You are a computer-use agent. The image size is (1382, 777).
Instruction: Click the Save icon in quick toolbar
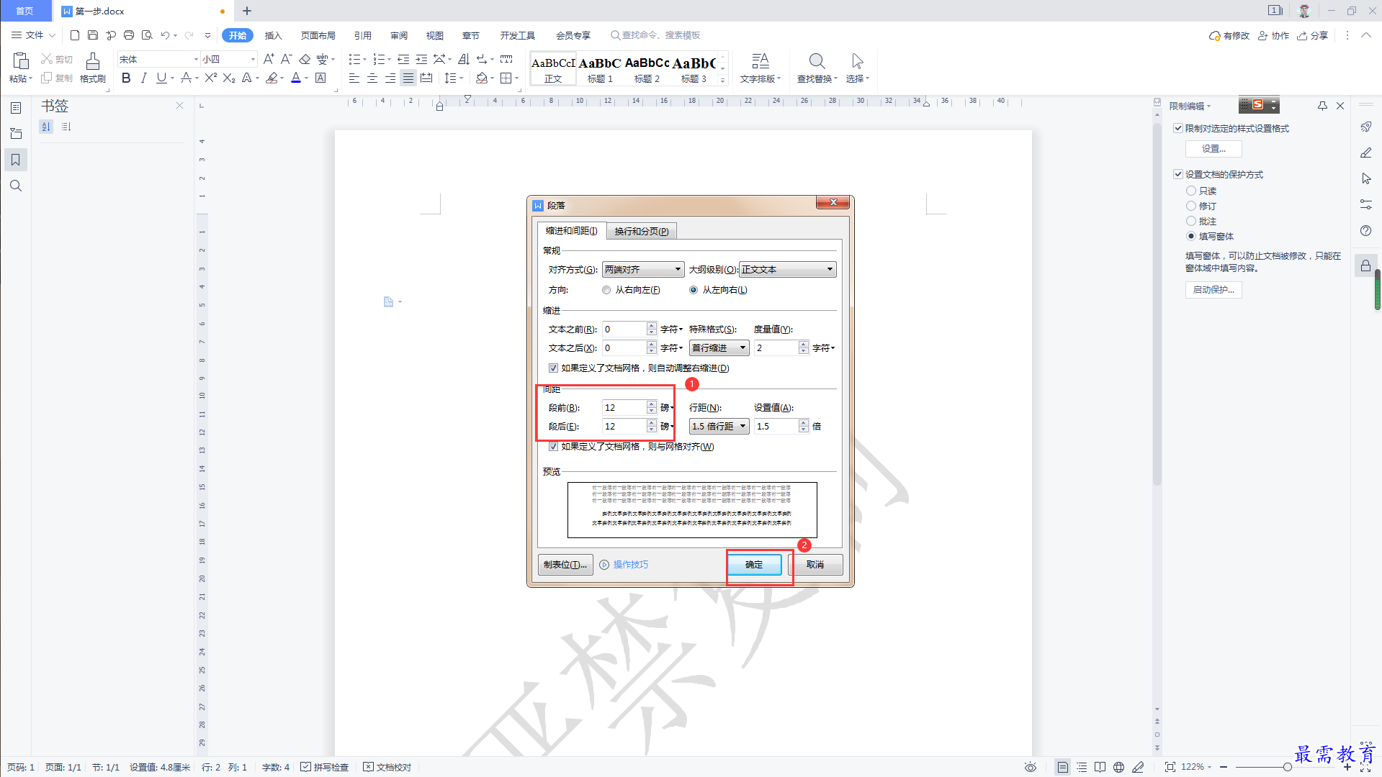pos(93,35)
